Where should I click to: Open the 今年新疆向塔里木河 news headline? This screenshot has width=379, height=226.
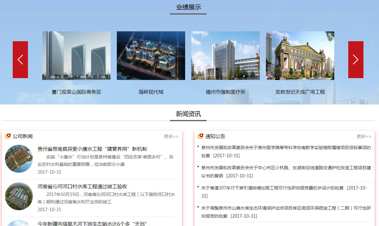point(92,224)
